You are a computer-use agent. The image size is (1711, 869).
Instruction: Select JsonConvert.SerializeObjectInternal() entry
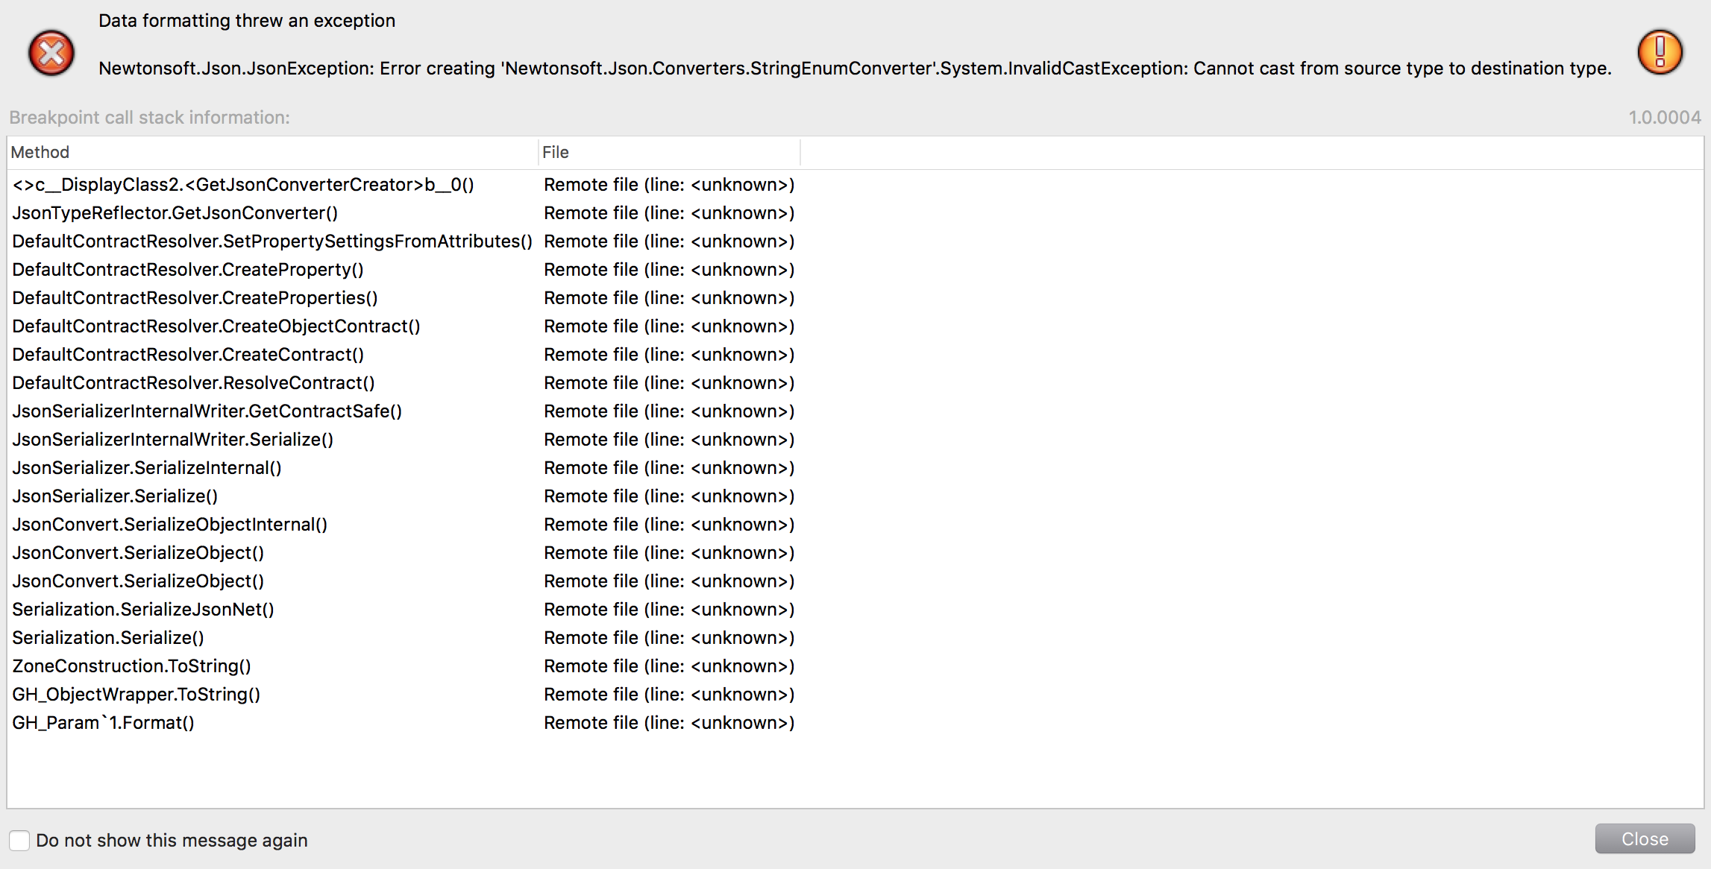tap(169, 525)
